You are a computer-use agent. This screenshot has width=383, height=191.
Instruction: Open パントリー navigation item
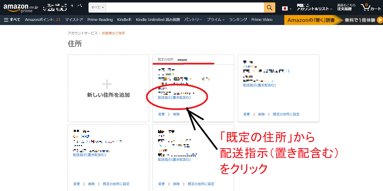click(193, 20)
